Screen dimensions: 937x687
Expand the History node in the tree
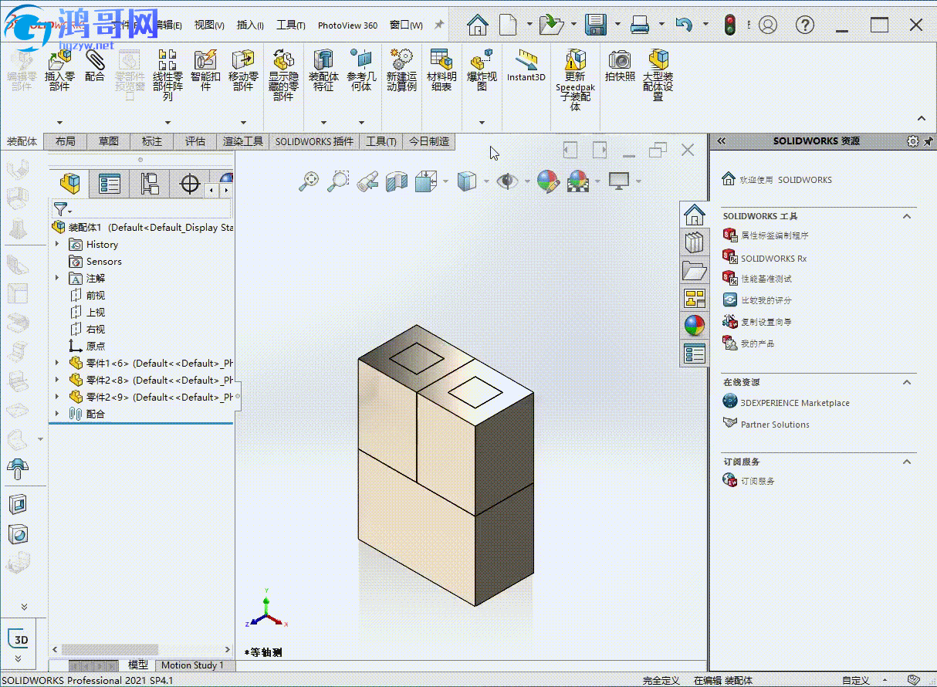pos(57,244)
